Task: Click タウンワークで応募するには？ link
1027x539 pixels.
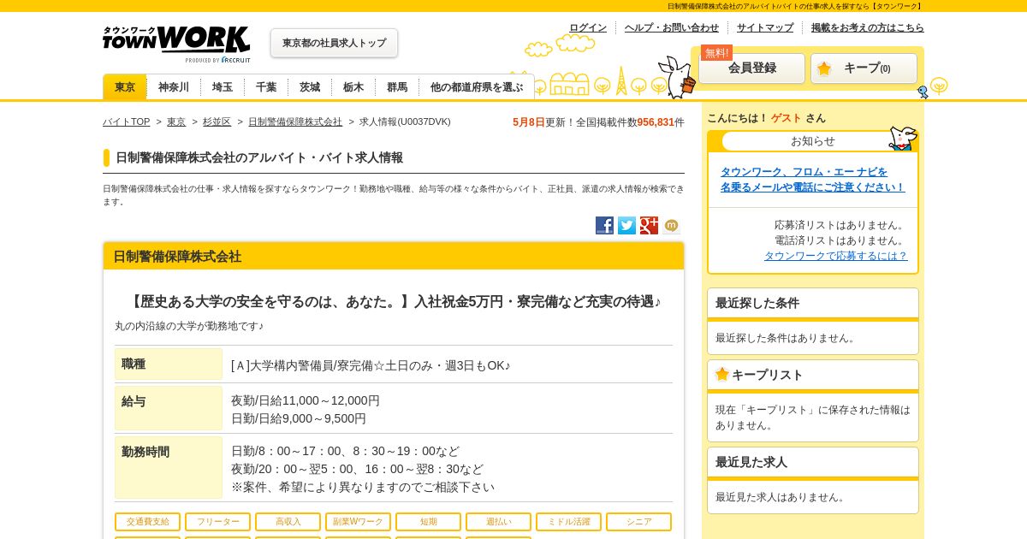Action: 836,256
